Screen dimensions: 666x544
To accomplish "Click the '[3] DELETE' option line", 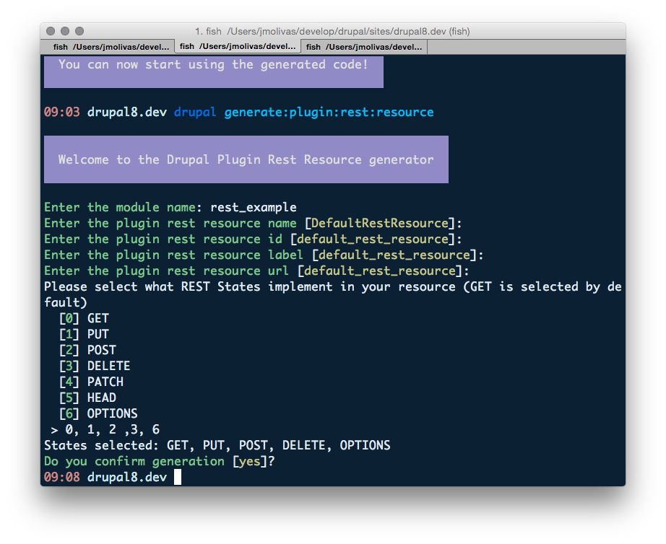I will 95,367.
